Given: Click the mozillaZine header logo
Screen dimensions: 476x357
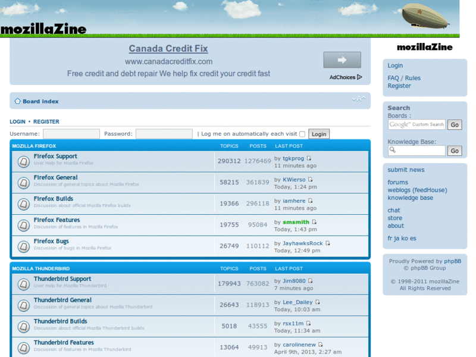Looking at the screenshot, I should (43, 29).
